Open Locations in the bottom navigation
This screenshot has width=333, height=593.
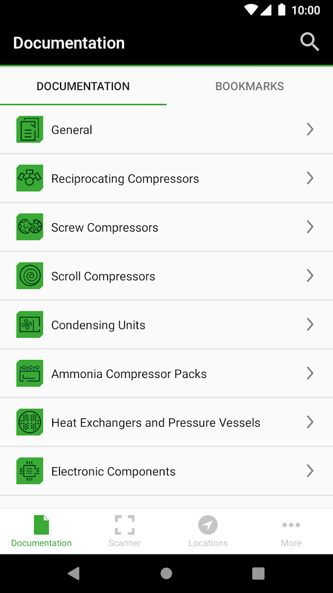pyautogui.click(x=208, y=531)
